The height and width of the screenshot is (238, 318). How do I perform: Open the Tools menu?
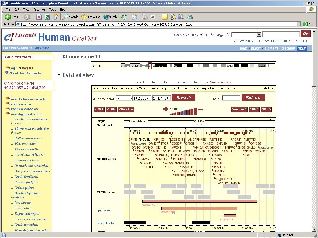[52, 10]
